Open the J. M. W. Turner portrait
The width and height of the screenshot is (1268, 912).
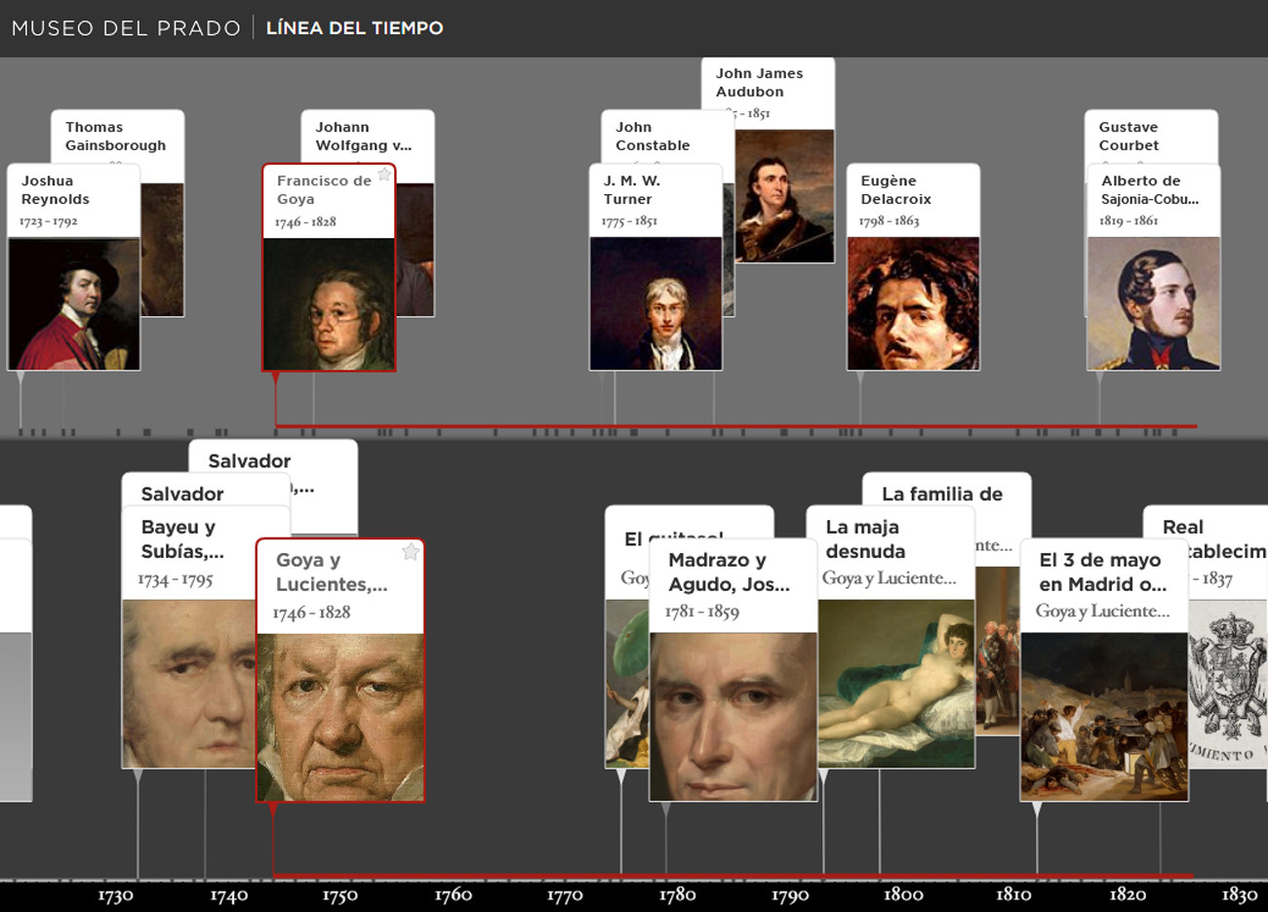pos(655,303)
